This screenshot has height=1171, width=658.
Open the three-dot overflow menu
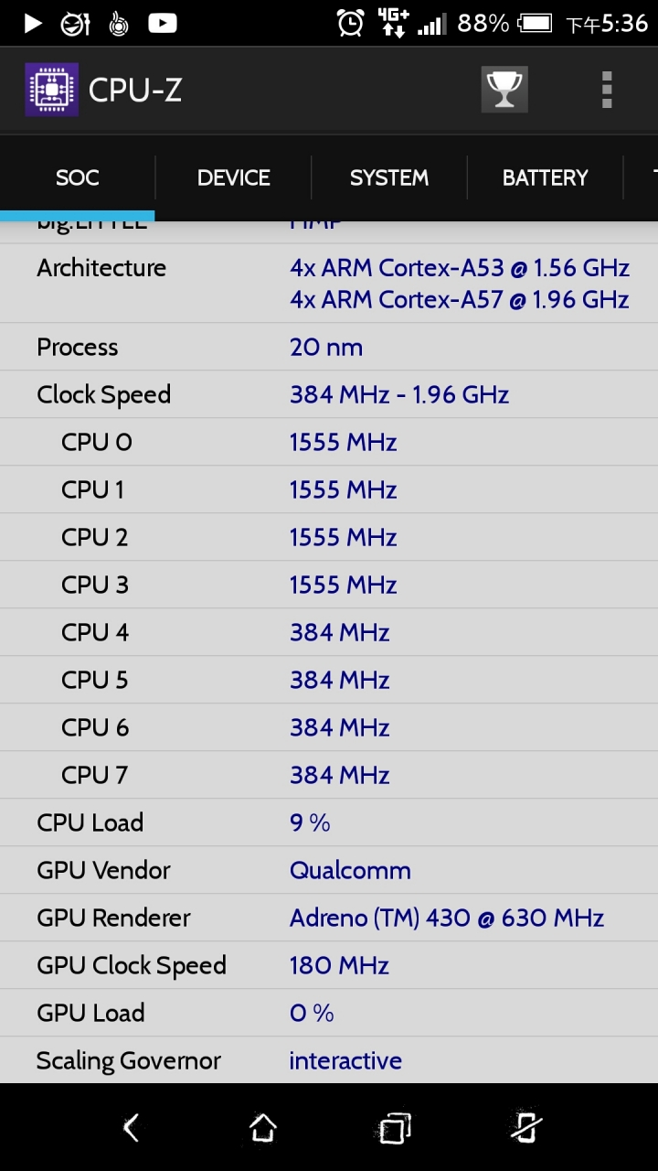click(607, 90)
